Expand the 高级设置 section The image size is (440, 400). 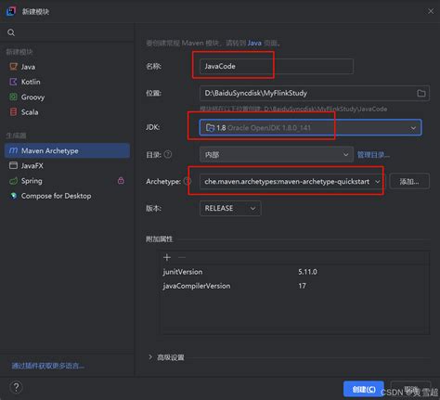pyautogui.click(x=166, y=357)
